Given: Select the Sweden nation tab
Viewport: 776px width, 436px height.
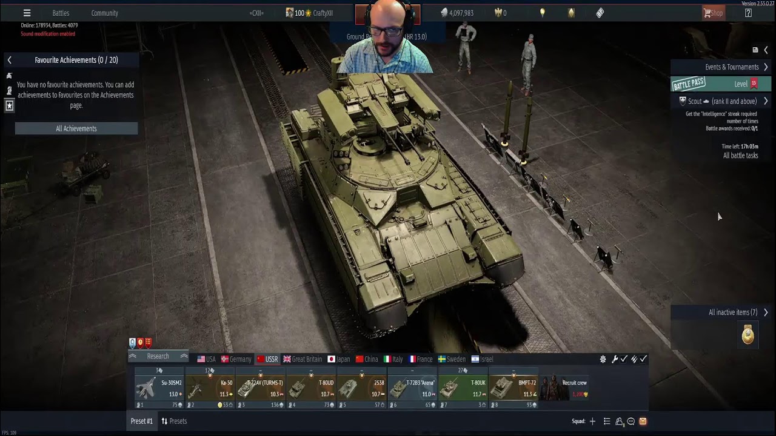Looking at the screenshot, I should [x=452, y=359].
